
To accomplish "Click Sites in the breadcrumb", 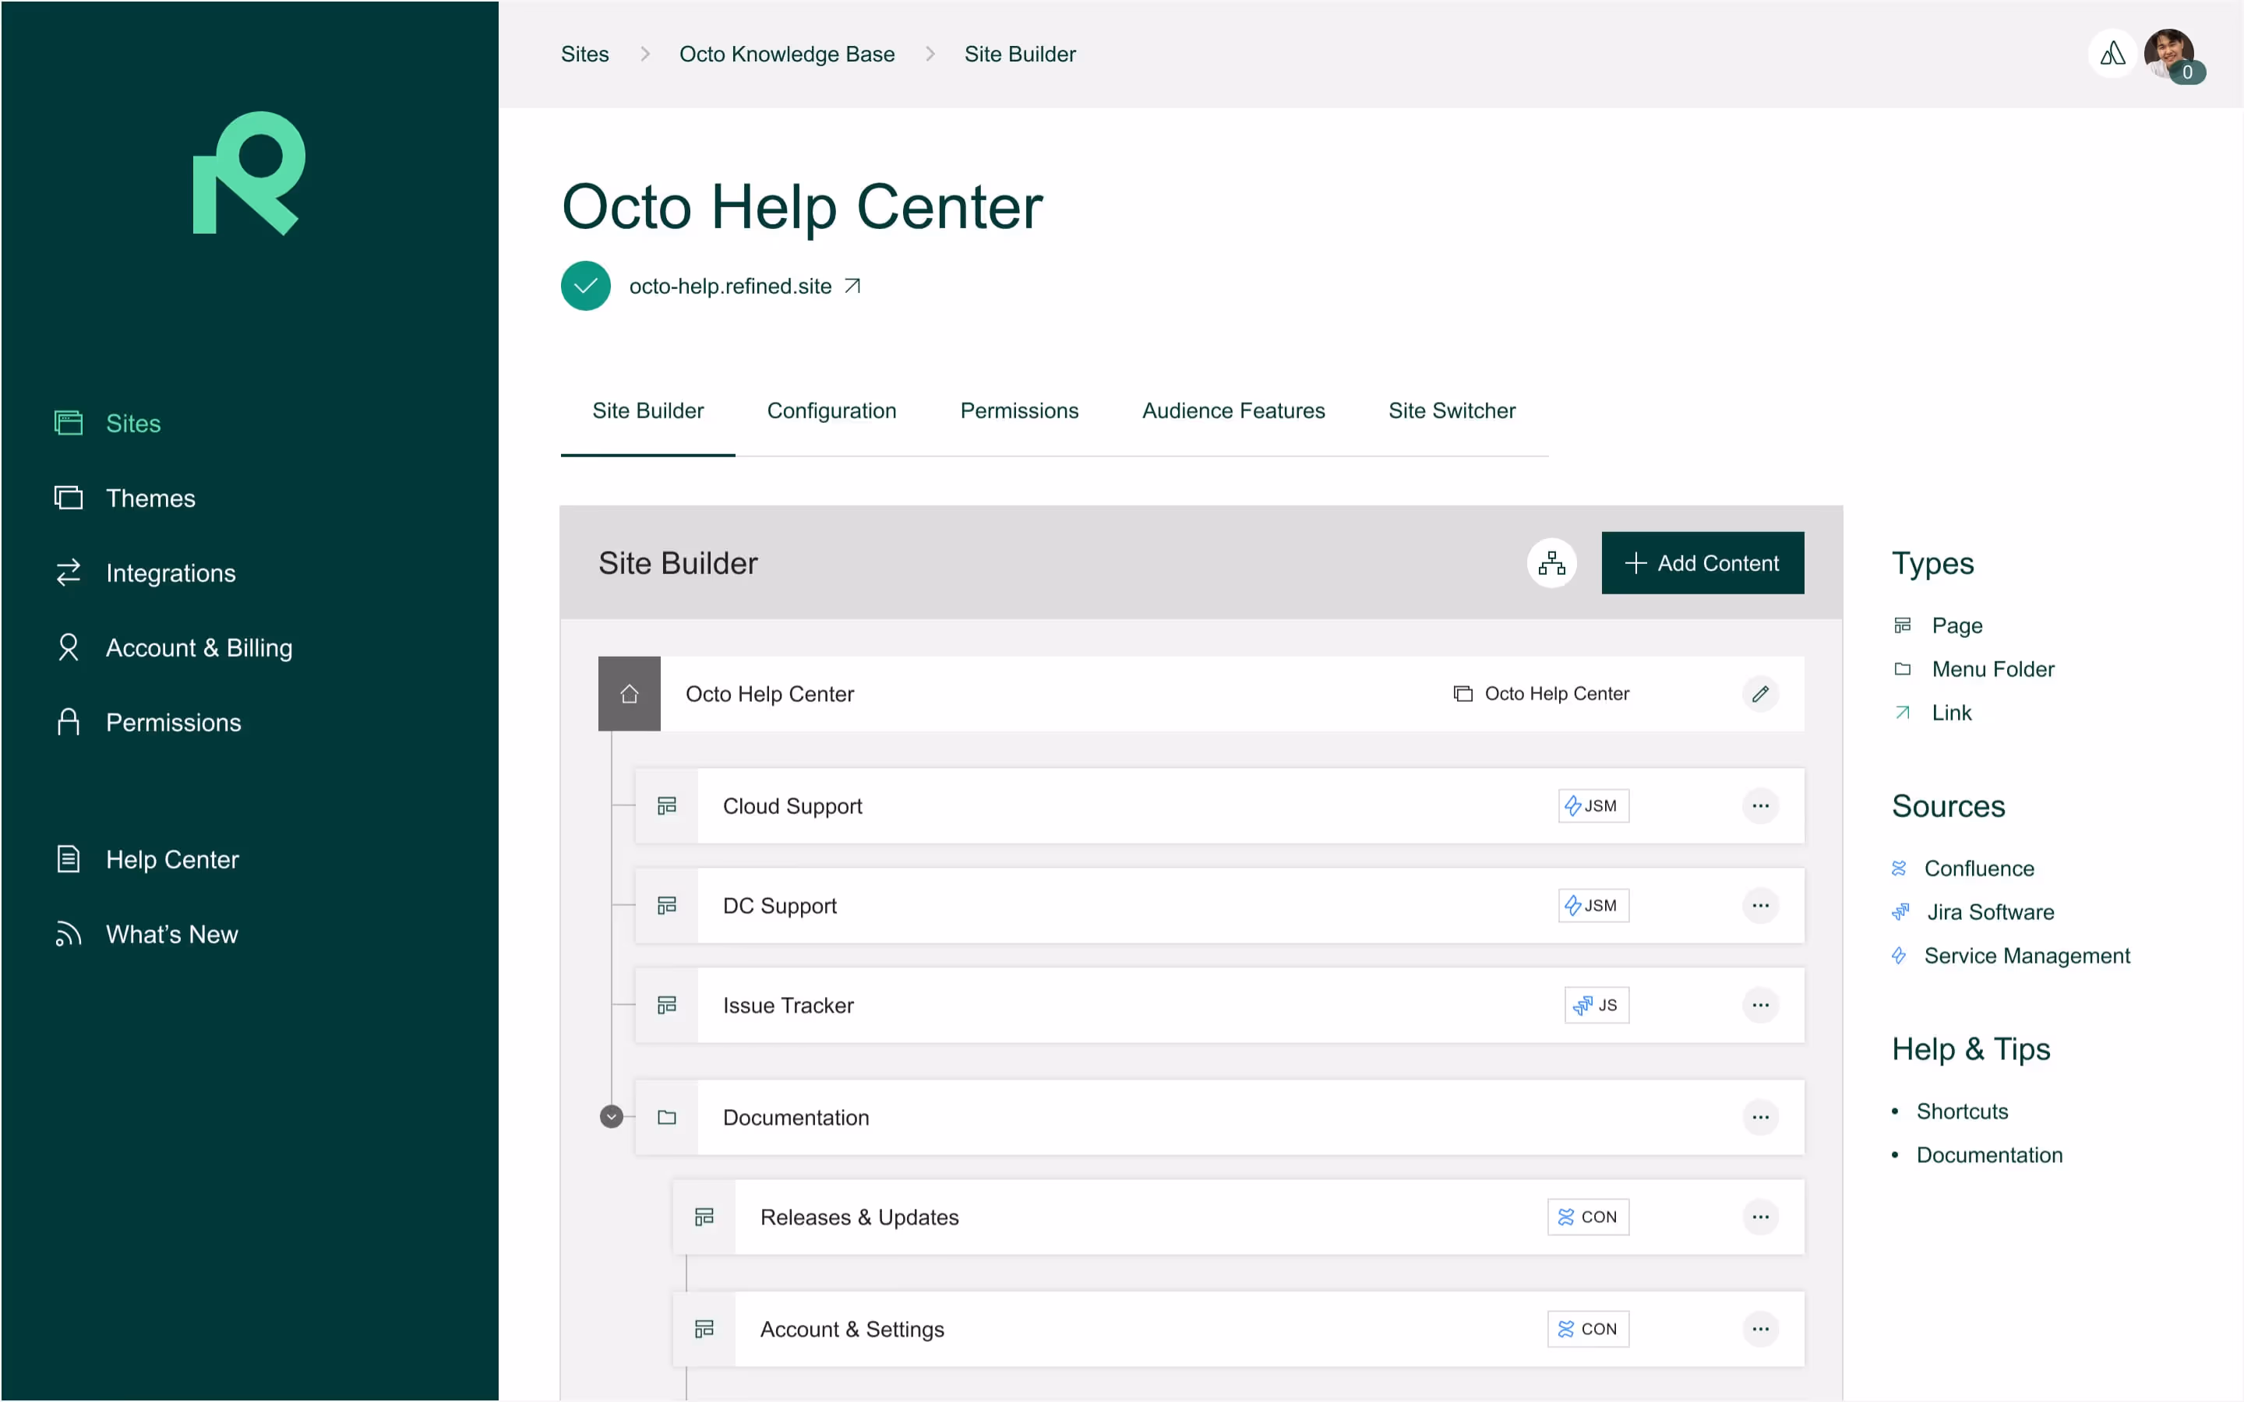I will 585,54.
